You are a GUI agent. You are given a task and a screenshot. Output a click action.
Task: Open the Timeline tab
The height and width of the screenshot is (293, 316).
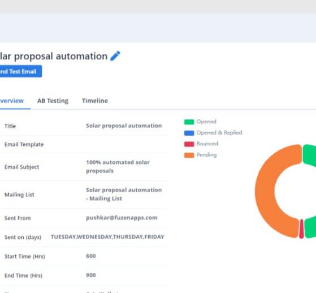click(95, 101)
